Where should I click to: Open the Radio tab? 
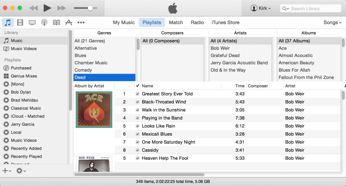click(197, 23)
